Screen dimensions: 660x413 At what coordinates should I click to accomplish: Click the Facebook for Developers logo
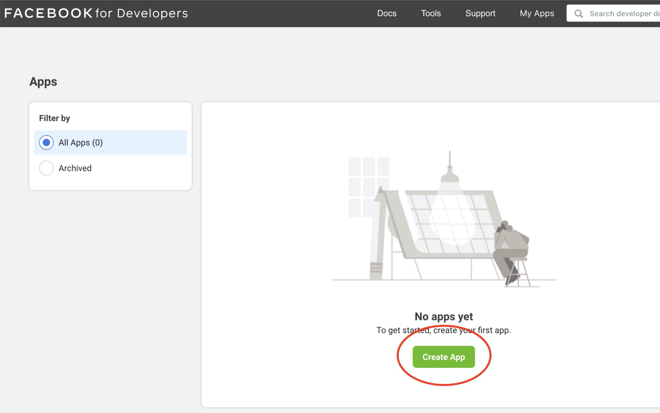tap(96, 13)
